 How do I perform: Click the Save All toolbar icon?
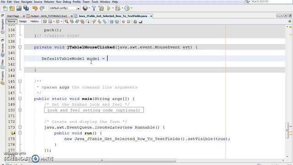tap(26, 8)
